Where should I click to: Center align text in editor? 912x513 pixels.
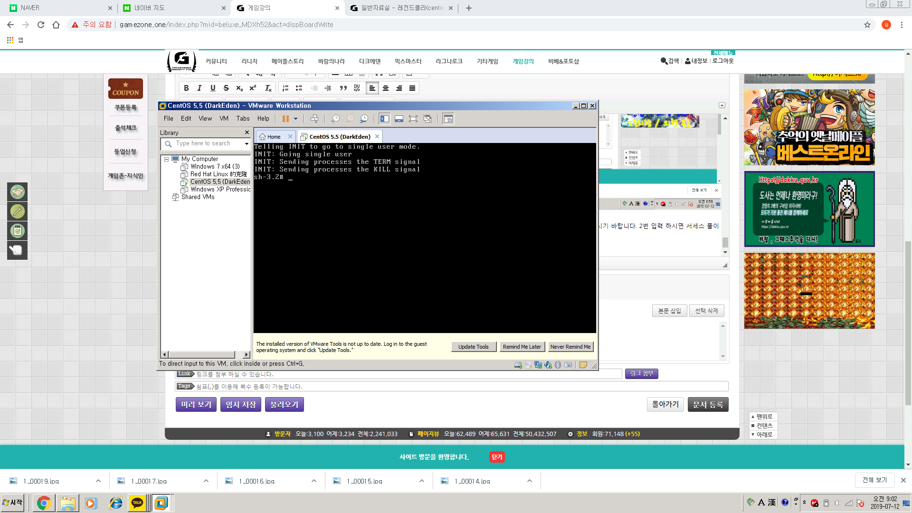(x=386, y=88)
